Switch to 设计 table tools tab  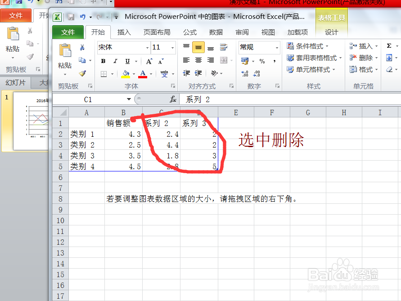click(331, 32)
